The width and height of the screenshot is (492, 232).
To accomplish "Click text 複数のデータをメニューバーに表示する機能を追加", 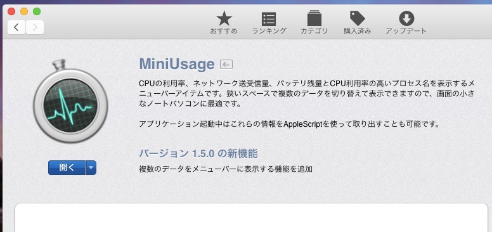I will [x=226, y=169].
